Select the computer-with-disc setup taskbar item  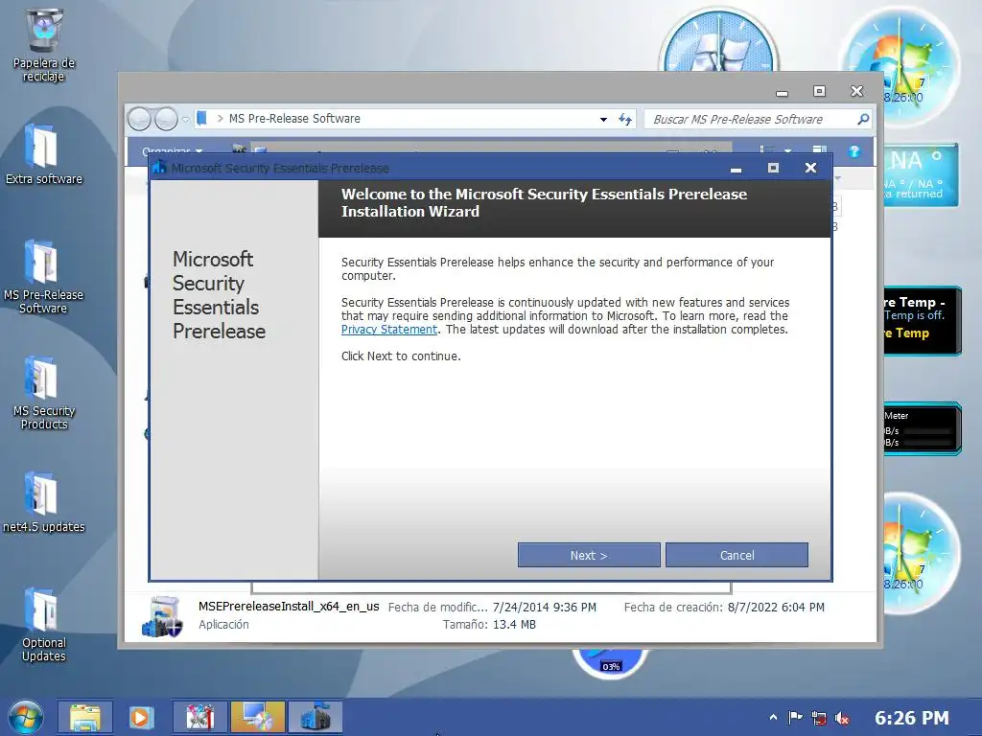tap(257, 717)
